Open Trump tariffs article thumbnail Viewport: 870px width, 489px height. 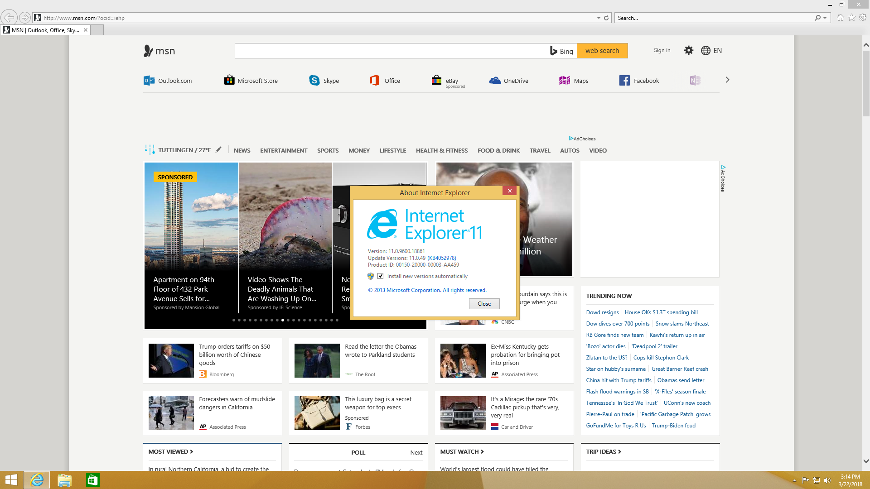(x=171, y=360)
